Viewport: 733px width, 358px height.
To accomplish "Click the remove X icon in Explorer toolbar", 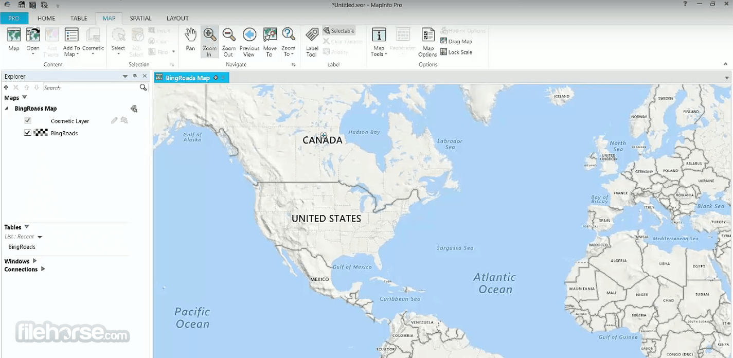I will pyautogui.click(x=16, y=87).
